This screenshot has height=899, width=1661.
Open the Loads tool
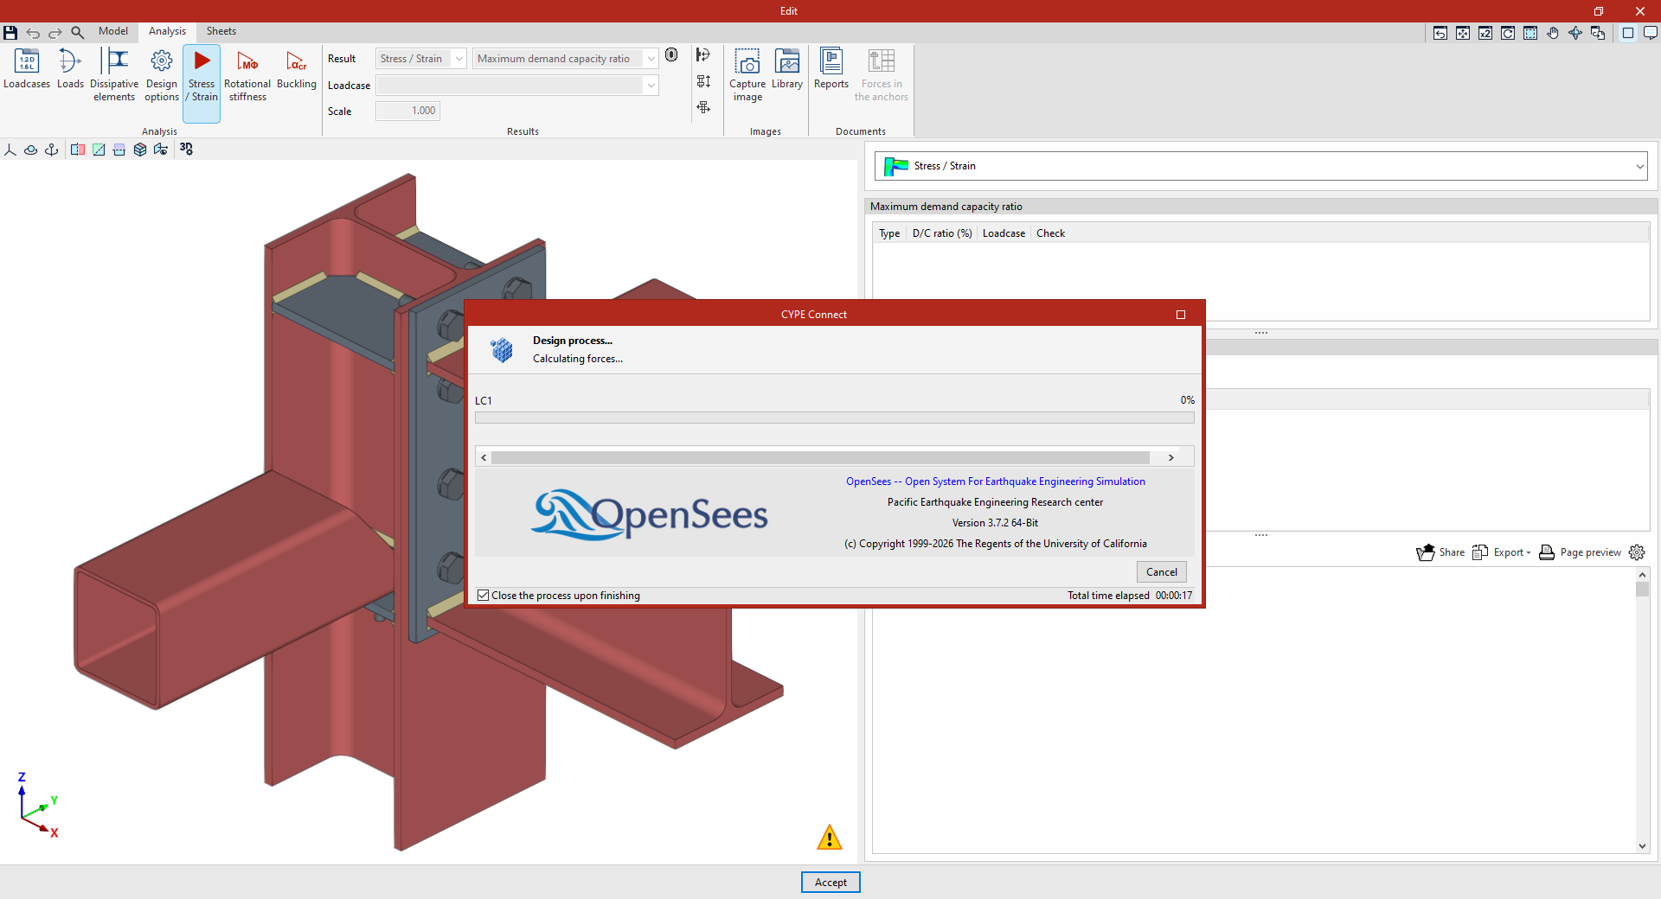click(70, 69)
